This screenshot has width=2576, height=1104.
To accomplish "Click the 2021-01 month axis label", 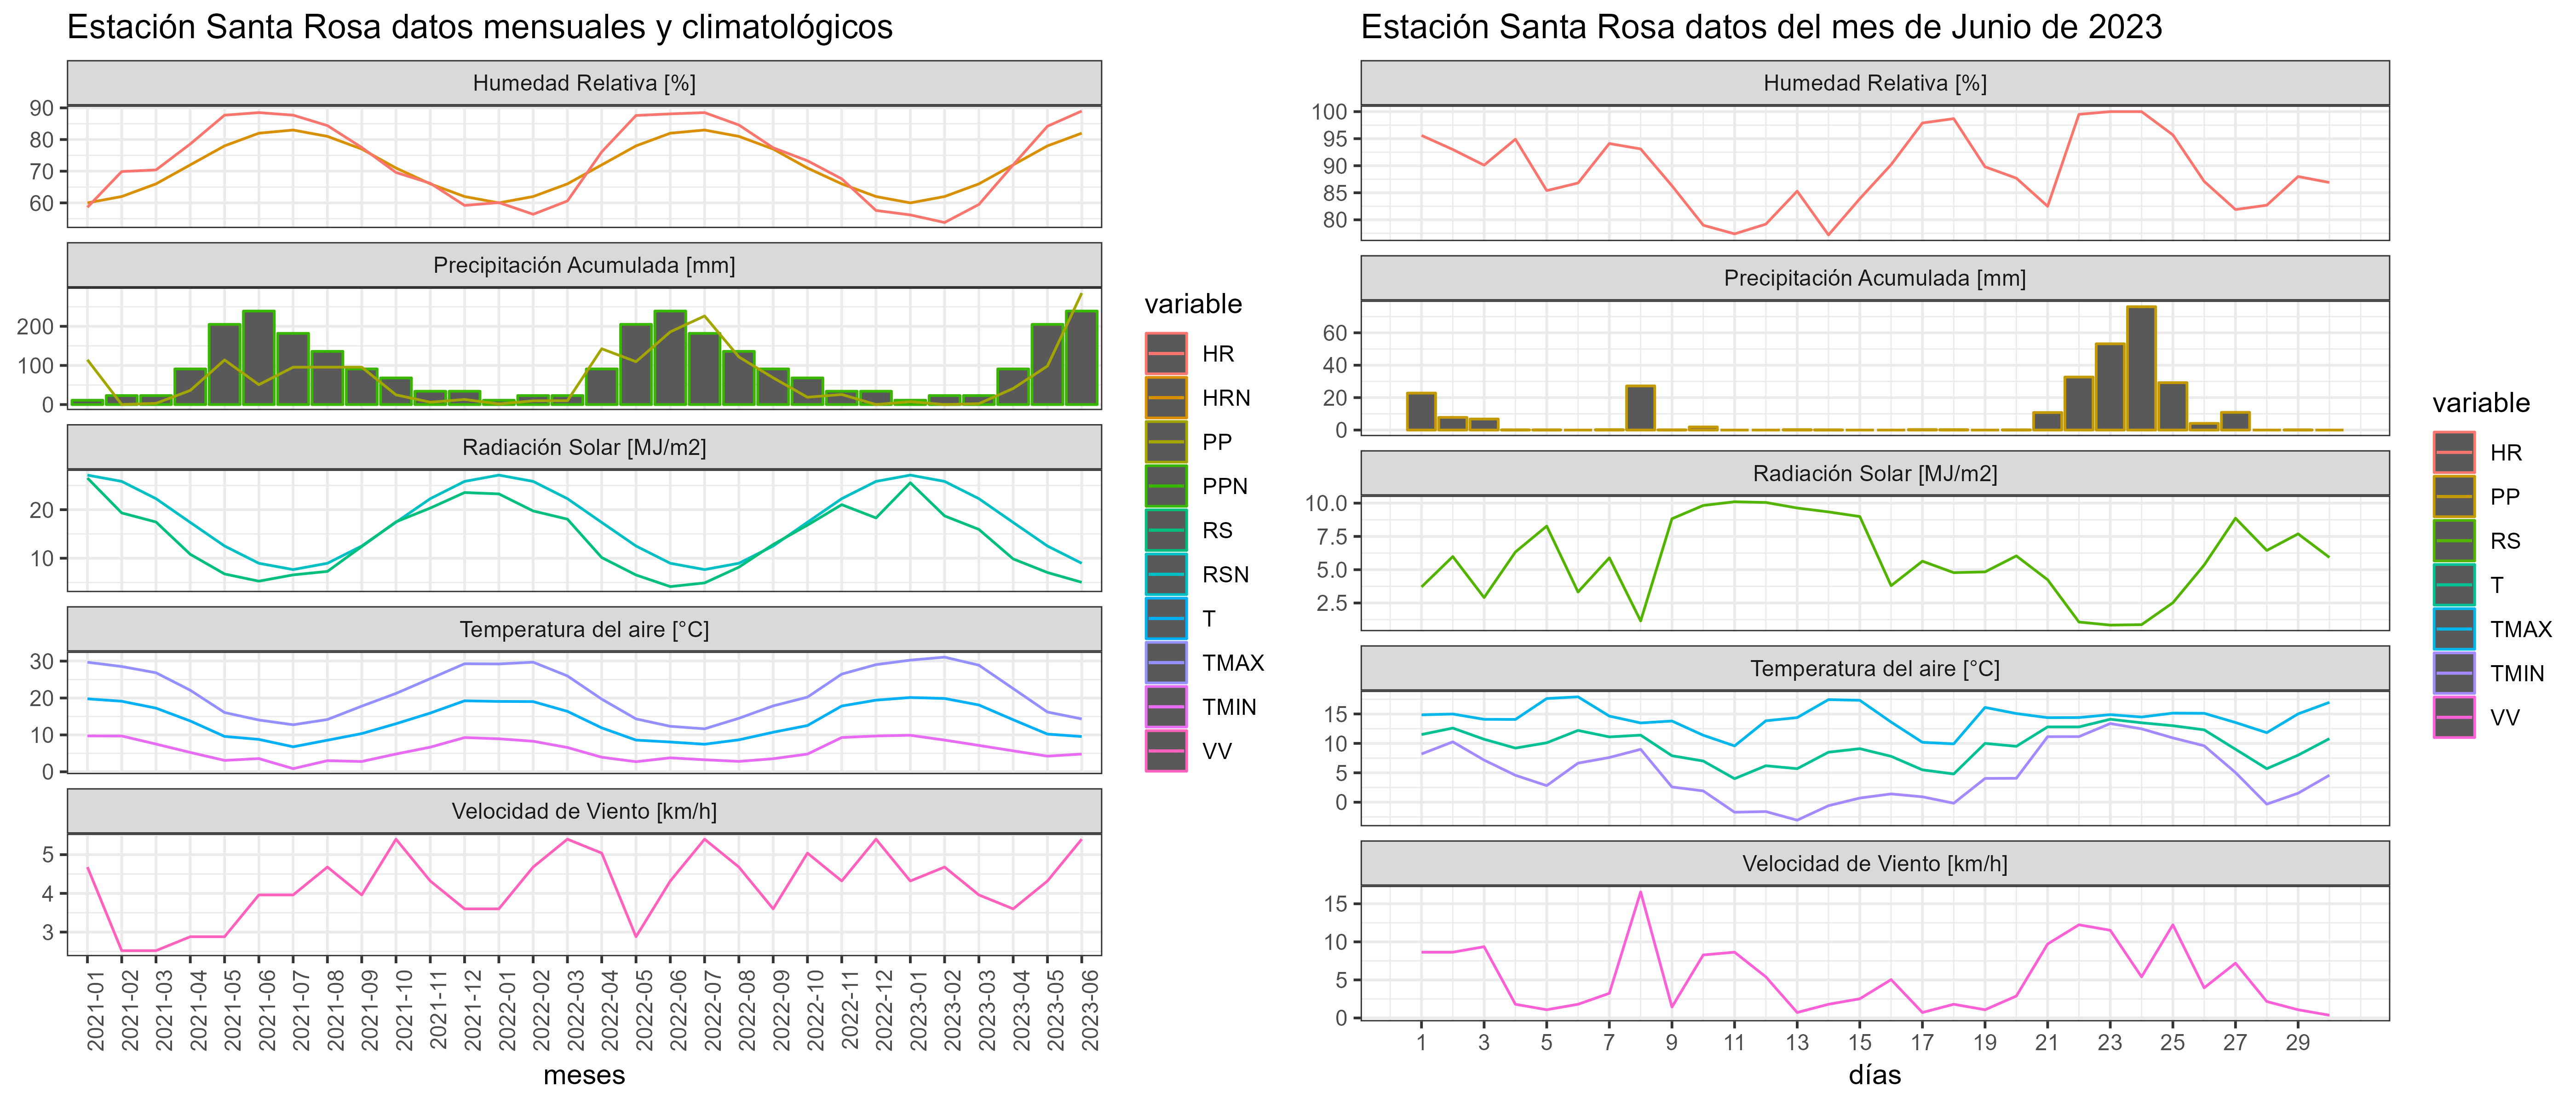I will point(96,1010).
